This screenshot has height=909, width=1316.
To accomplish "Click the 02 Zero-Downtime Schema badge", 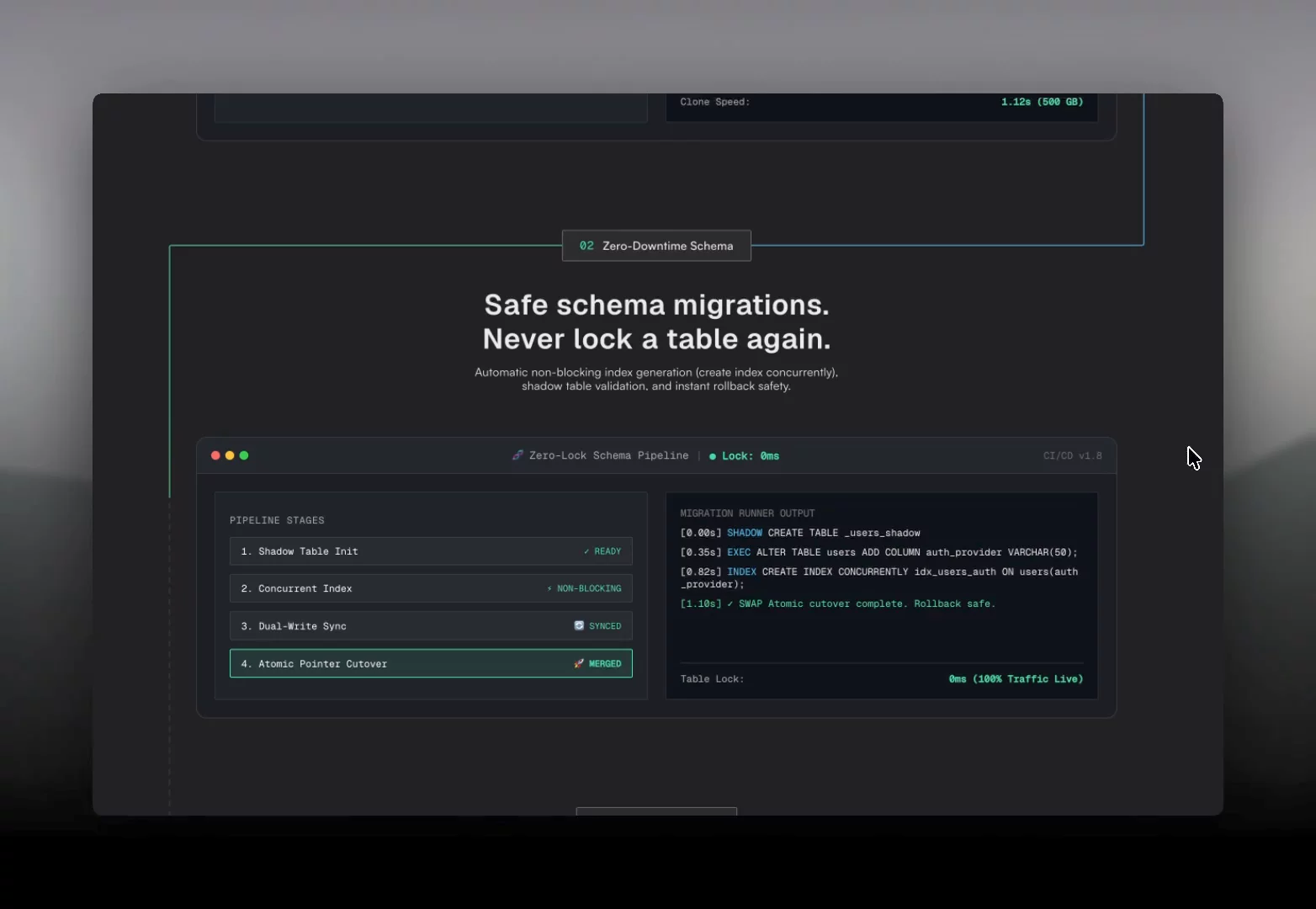I will (656, 246).
